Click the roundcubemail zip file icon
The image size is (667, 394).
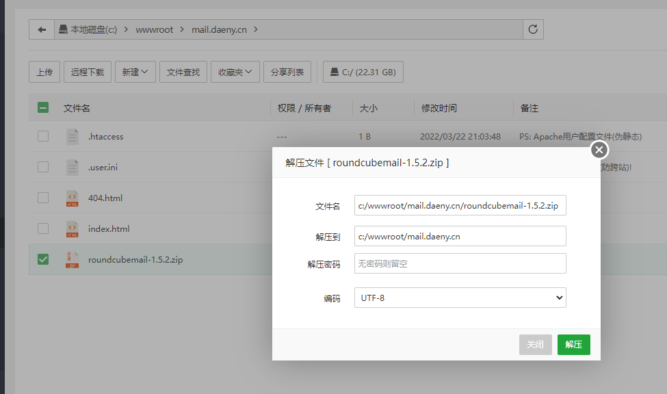tap(73, 260)
